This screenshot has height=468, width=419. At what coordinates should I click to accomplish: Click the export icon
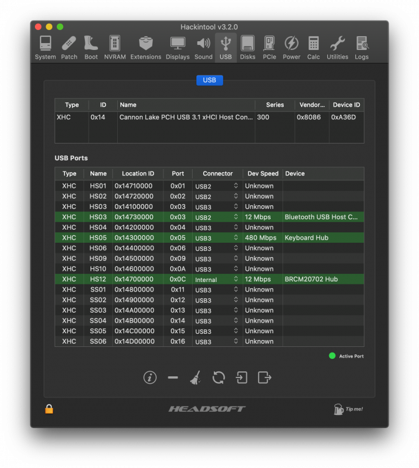[x=264, y=378]
